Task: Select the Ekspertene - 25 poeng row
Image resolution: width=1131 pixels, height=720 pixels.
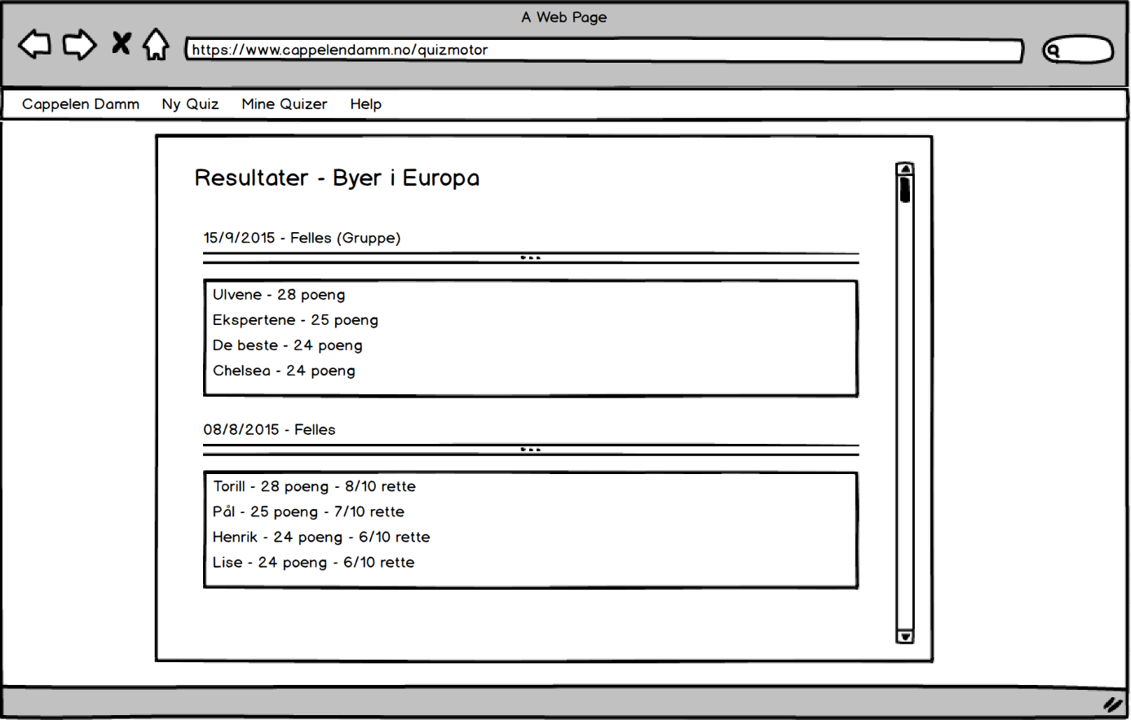Action: (531, 320)
